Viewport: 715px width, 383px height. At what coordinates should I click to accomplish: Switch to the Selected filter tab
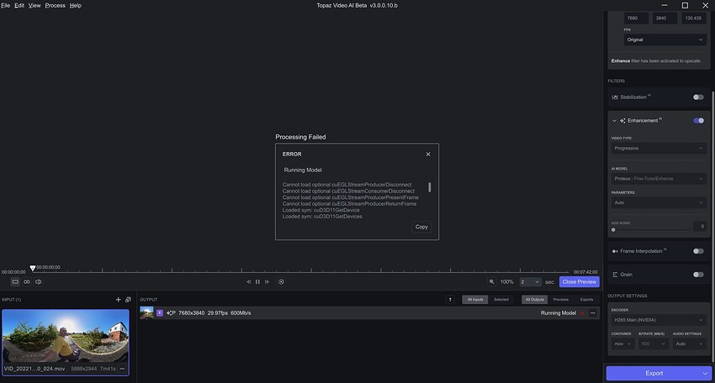click(x=501, y=300)
